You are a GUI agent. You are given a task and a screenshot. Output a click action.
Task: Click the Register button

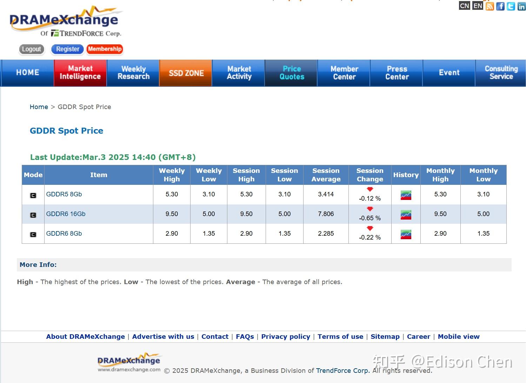(x=68, y=49)
